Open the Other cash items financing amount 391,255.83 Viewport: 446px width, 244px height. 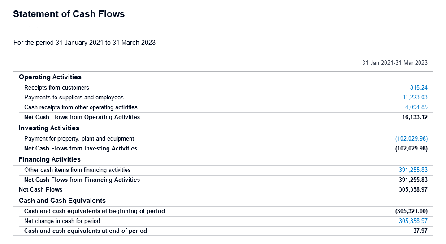point(413,170)
